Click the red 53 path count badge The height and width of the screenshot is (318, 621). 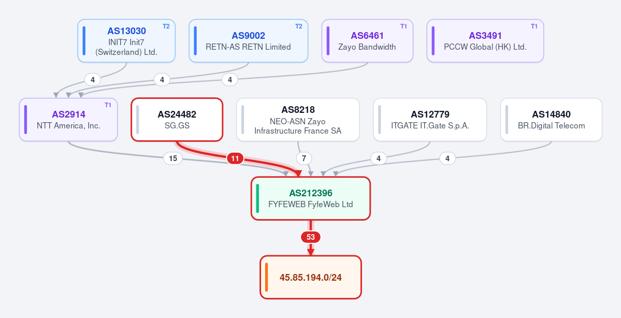coord(311,237)
